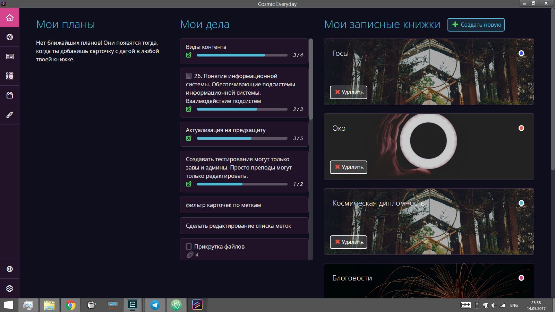Open File Explorer from the taskbar

coord(49,305)
